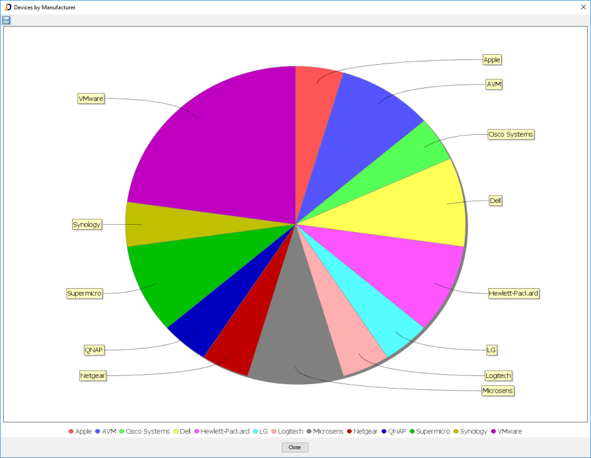
Task: Click the green Supermicro legend dot
Action: coord(412,432)
